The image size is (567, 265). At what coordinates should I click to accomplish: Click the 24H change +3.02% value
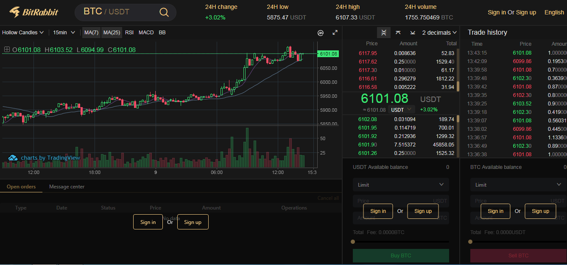(x=215, y=17)
